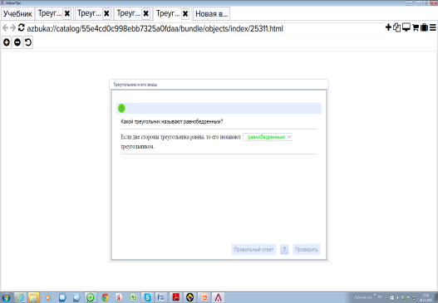Open the mail taskbar icon
438x303 pixels.
point(62,298)
